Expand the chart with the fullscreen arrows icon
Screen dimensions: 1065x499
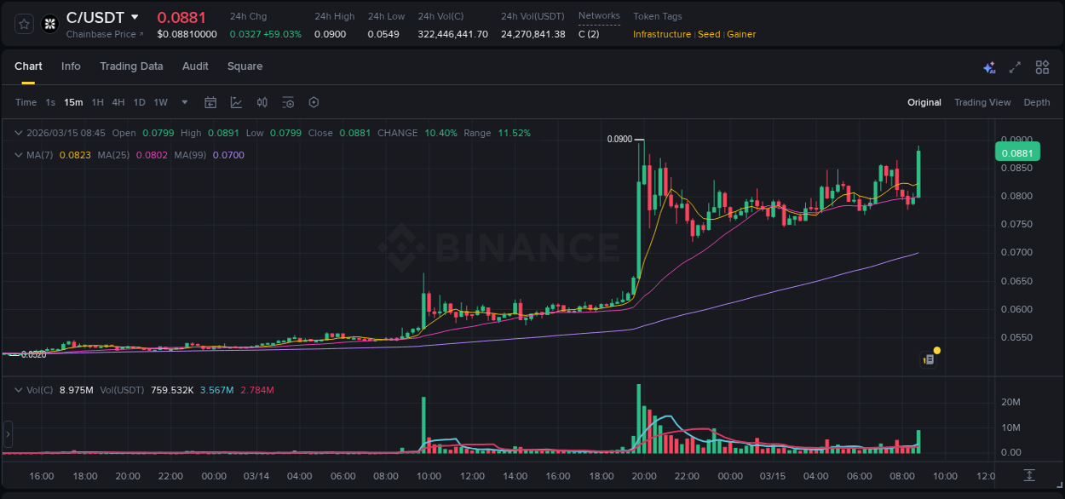1015,66
